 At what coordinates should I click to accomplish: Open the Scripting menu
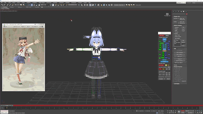click(x=67, y=3)
